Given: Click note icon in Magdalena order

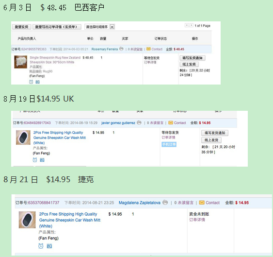Looking at the screenshot, I should click(x=49, y=246).
